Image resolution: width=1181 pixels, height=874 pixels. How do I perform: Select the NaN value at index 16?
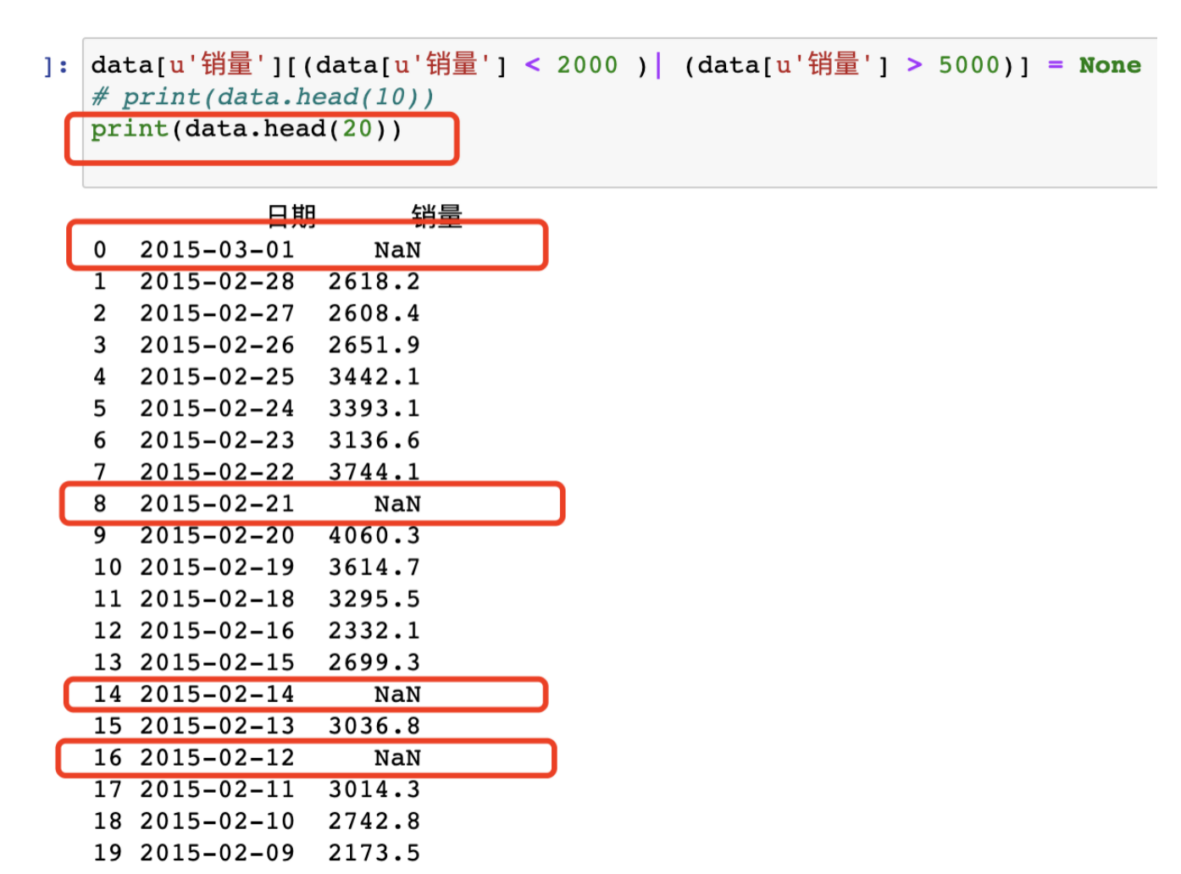(x=397, y=758)
